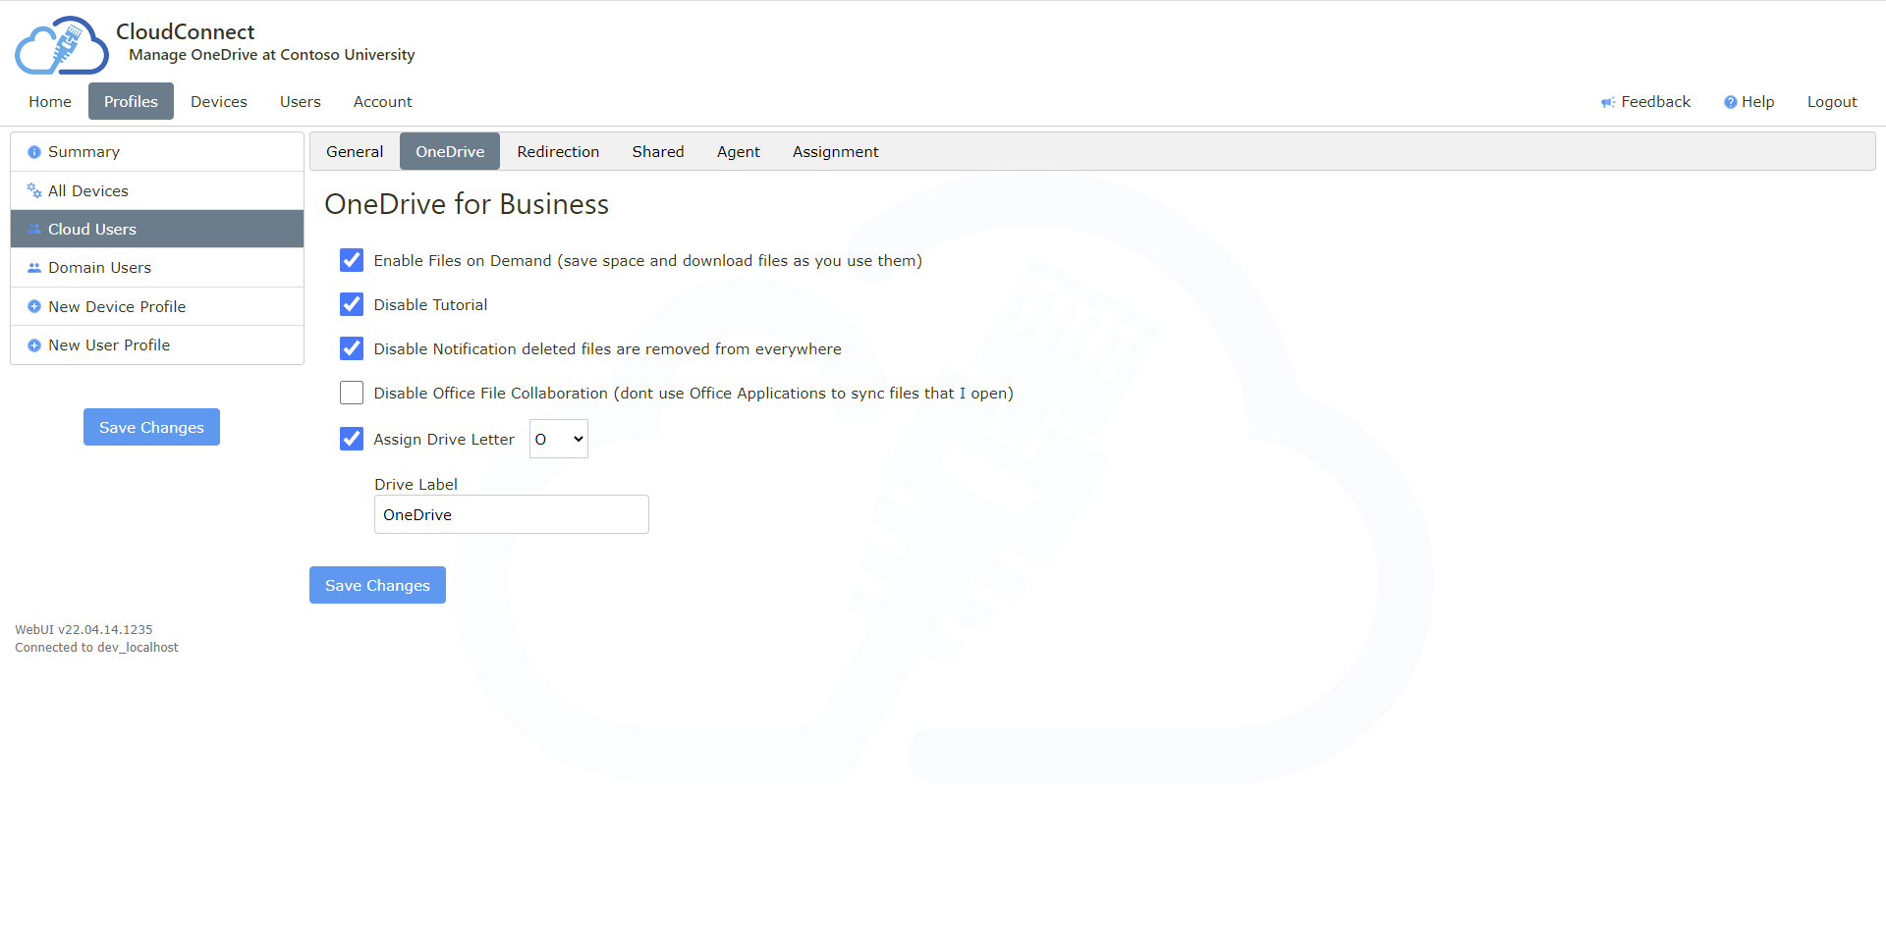The image size is (1886, 952).
Task: Click the Logout link
Action: point(1831,102)
